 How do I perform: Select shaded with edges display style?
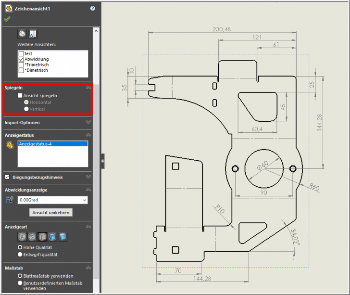tap(52, 237)
